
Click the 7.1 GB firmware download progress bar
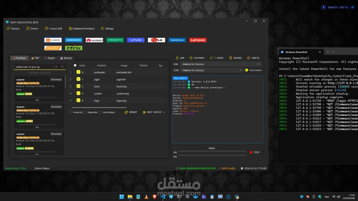[x=37, y=125]
